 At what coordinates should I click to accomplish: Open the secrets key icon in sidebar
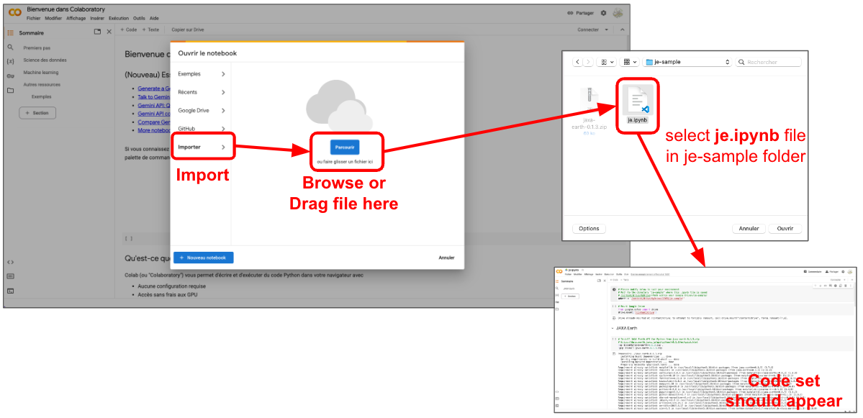click(x=11, y=76)
